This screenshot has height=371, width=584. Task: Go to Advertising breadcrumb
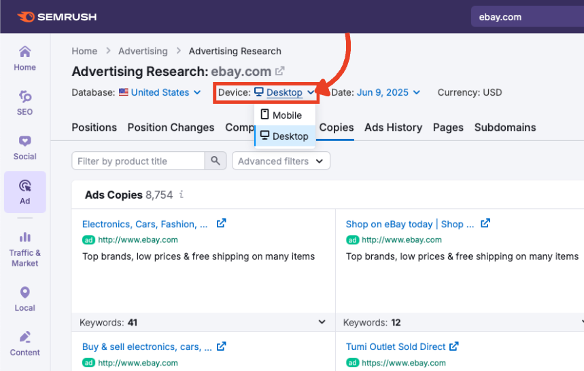pos(143,51)
